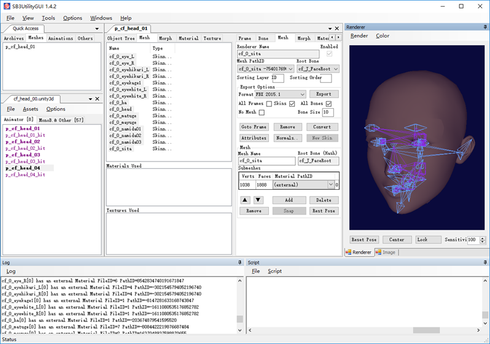Pin the Log panel
Image resolution: width=490 pixels, height=344 pixels.
[239, 262]
